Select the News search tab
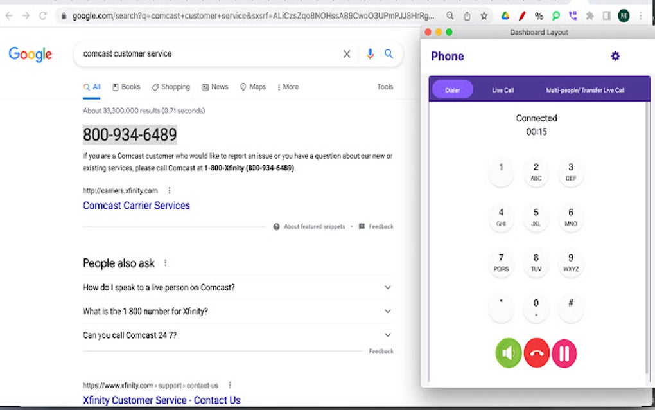The height and width of the screenshot is (410, 655). (x=215, y=87)
